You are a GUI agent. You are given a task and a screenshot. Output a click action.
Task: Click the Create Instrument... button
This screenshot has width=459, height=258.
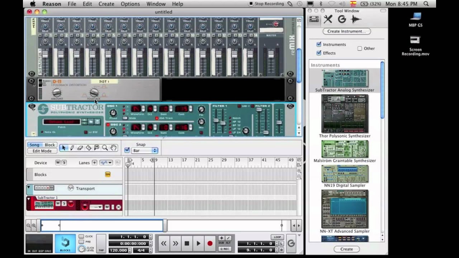click(346, 31)
